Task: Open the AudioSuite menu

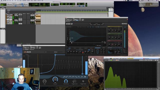Action: [24, 0]
